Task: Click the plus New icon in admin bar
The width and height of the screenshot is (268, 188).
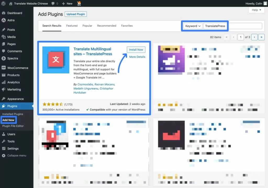Action: click(x=63, y=4)
